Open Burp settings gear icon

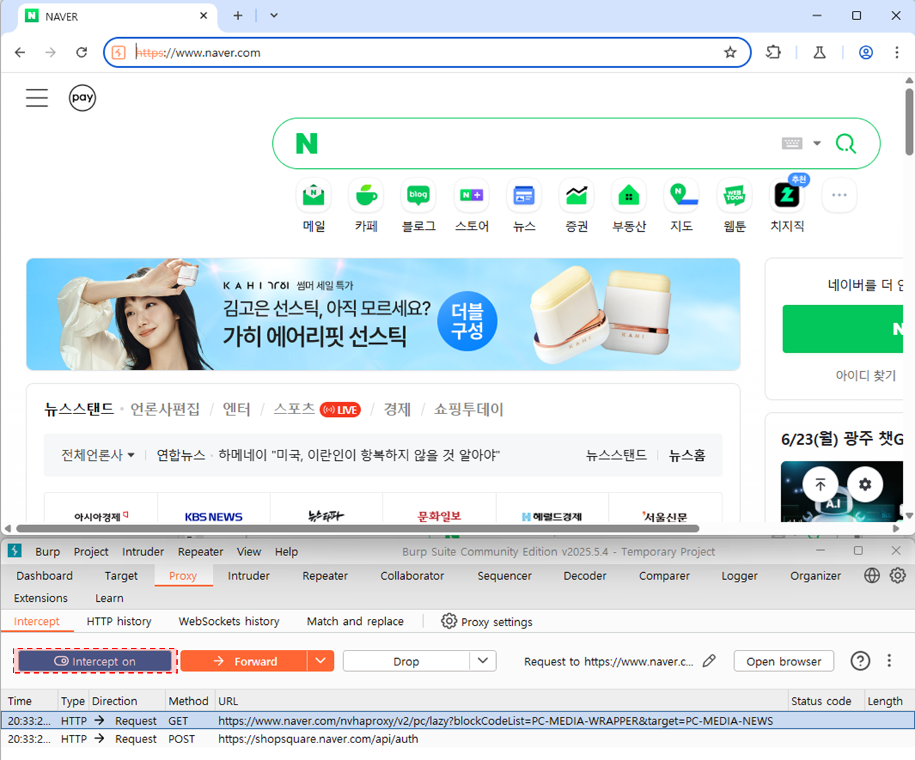coord(897,576)
